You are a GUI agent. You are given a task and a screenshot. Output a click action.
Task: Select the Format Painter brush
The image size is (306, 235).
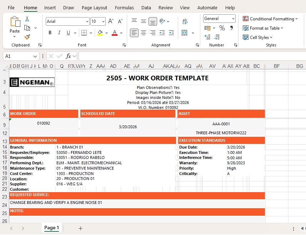(27, 37)
